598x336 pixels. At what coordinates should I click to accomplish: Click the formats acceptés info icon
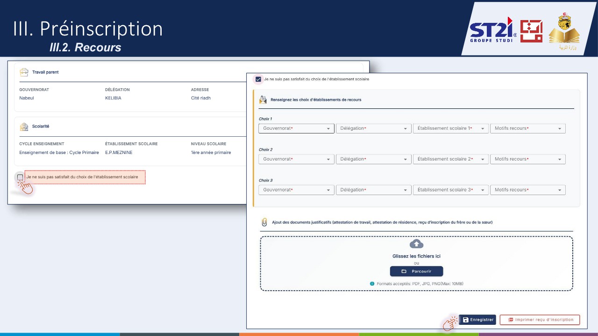pyautogui.click(x=372, y=283)
